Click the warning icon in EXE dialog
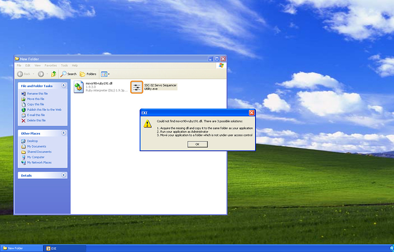This screenshot has height=252, width=394. tap(148, 124)
